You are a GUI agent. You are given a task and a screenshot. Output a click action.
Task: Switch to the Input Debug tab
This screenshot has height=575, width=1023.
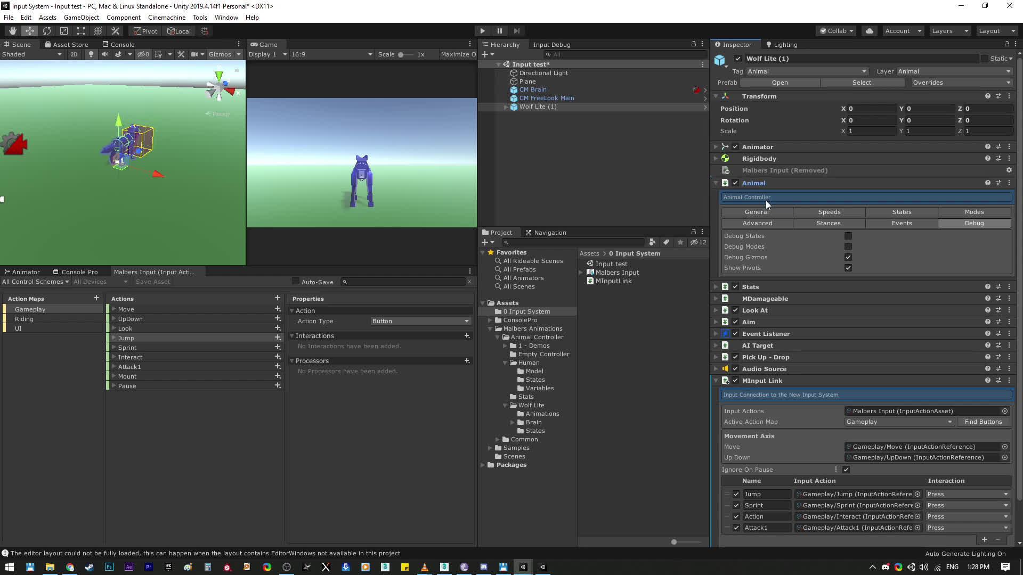tap(551, 45)
